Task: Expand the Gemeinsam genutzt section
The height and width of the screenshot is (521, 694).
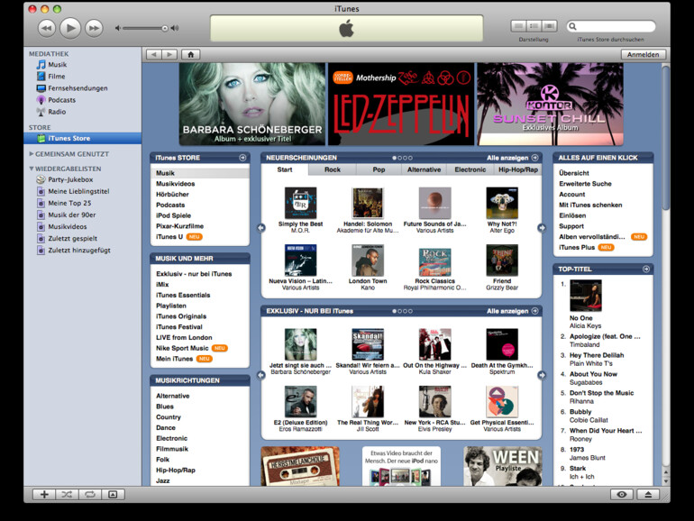Action: click(x=32, y=154)
